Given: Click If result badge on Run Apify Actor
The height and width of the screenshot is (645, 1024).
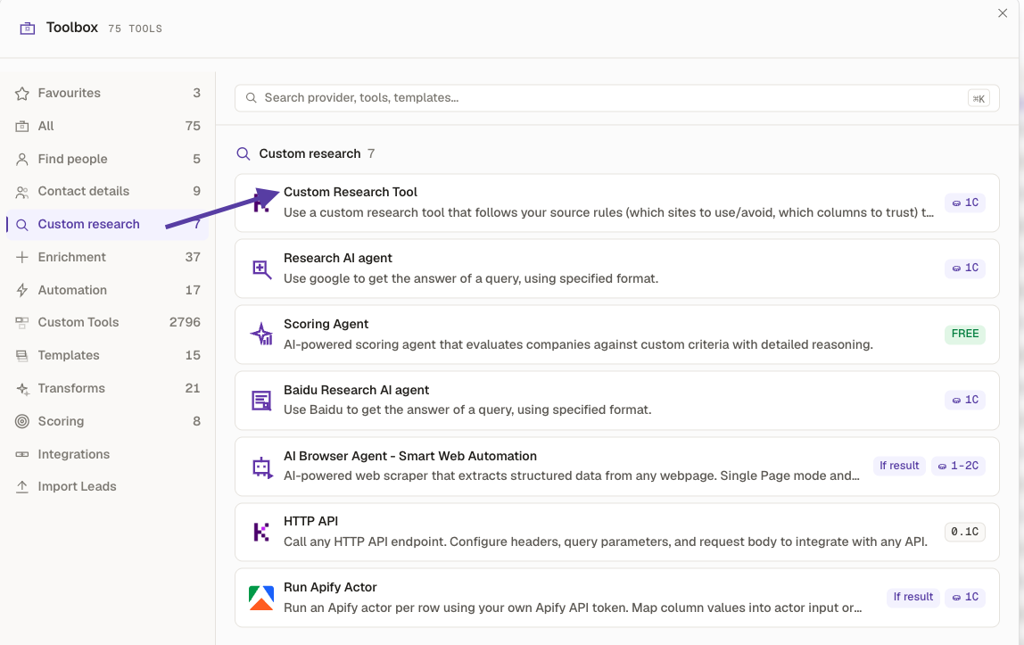Looking at the screenshot, I should 913,597.
